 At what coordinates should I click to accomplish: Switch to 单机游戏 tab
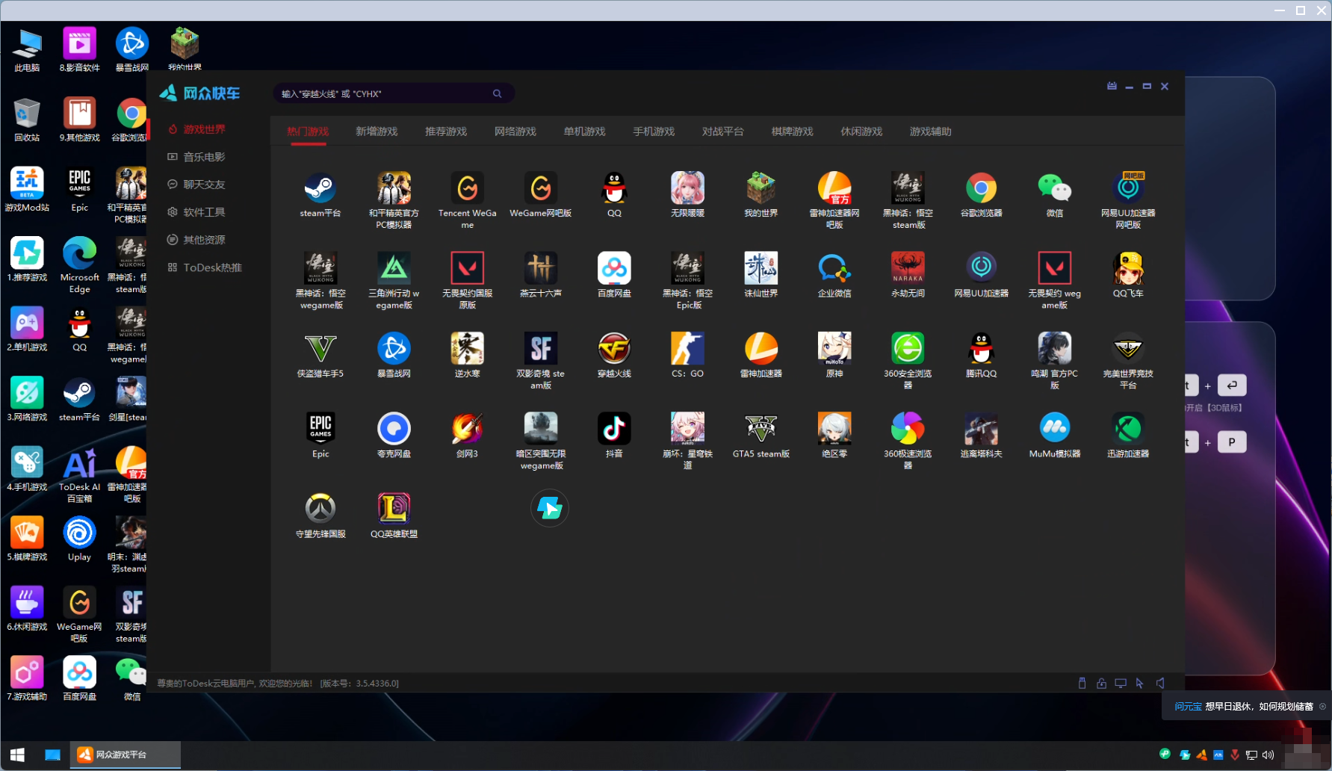585,131
